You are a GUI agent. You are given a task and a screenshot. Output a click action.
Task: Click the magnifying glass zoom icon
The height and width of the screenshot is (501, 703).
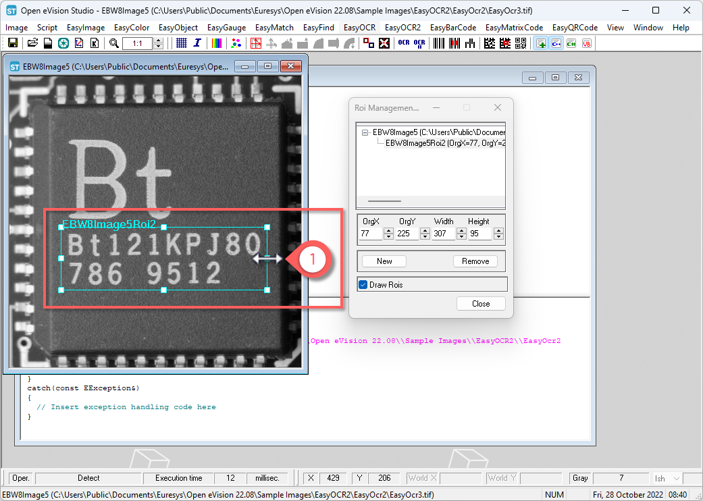[x=114, y=43]
